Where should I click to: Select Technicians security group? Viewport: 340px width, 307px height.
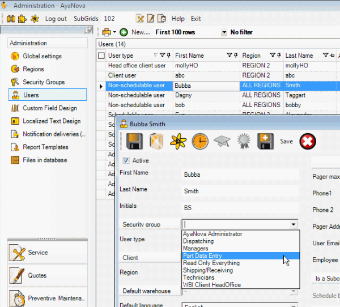(199, 278)
